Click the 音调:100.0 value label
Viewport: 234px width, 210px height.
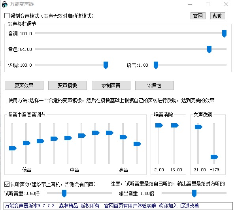pos(20,34)
